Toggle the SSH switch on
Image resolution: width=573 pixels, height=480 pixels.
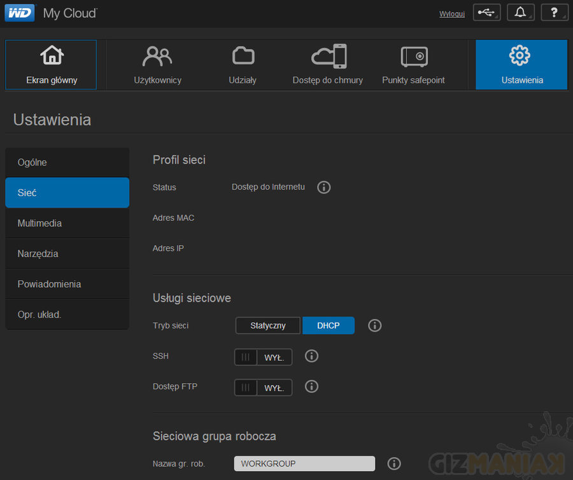tap(264, 357)
